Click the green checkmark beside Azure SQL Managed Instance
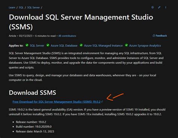This screenshot has width=178, height=138. pyautogui.click(x=81, y=45)
